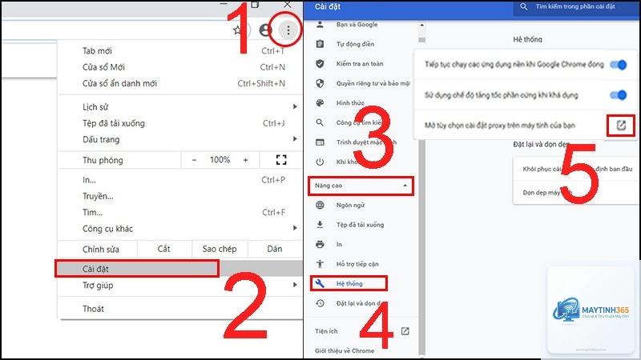Click the Hình thức palette icon

[320, 103]
